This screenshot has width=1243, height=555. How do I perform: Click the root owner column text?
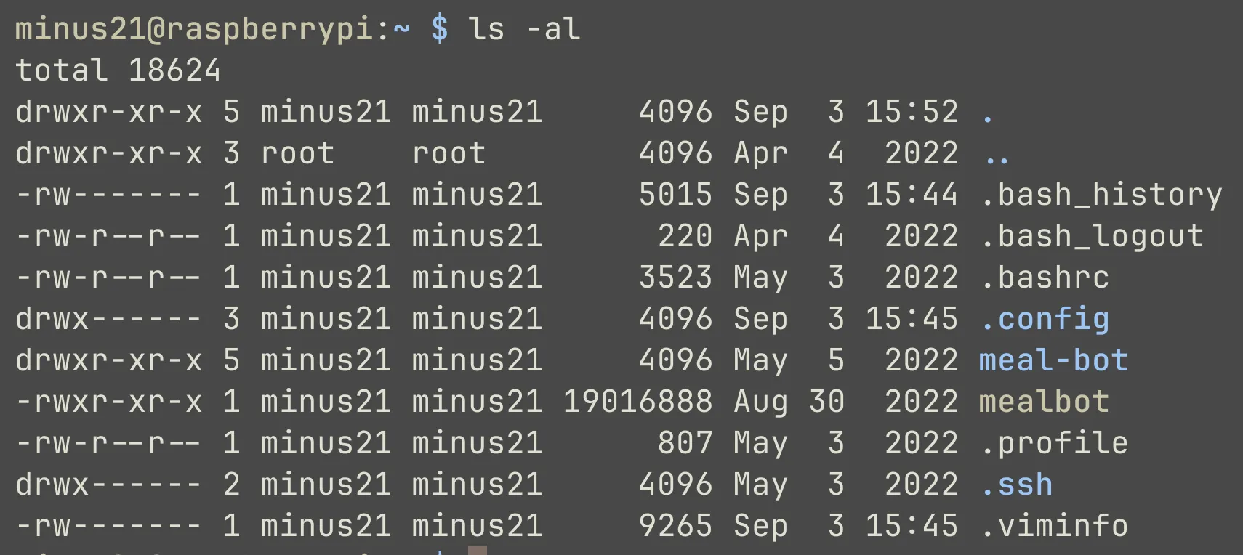click(x=297, y=153)
